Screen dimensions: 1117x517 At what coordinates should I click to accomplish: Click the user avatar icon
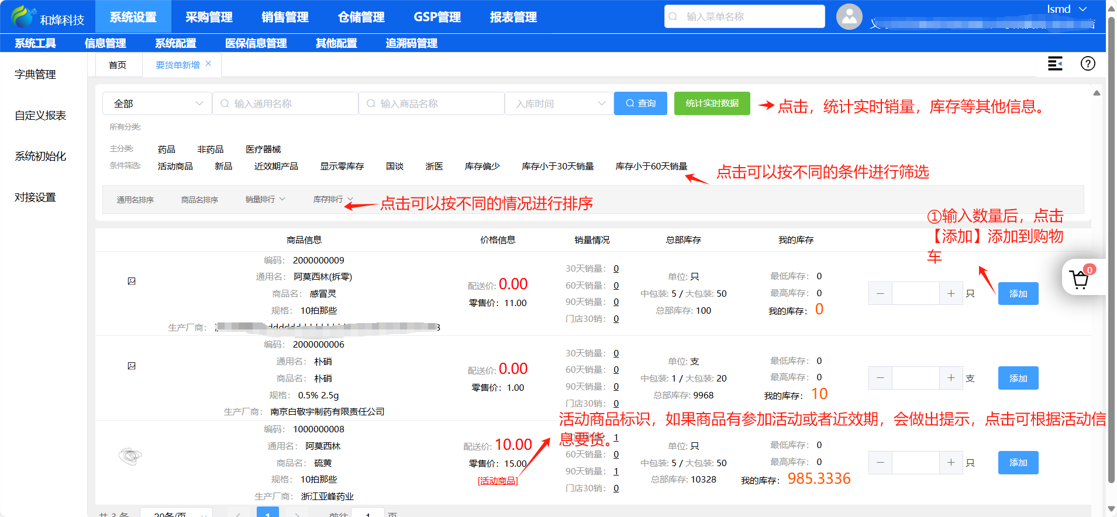pos(849,16)
